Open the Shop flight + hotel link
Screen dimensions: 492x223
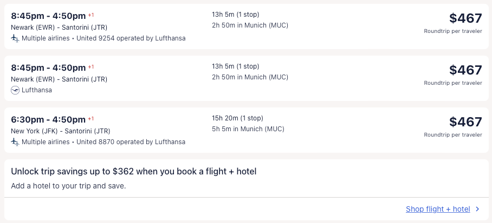click(437, 209)
